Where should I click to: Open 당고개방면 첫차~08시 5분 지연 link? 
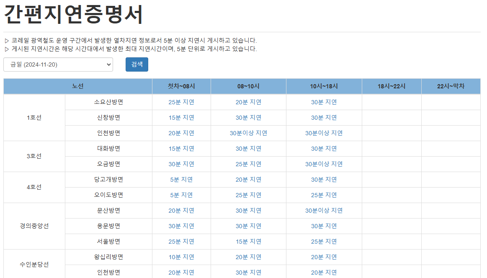181,180
